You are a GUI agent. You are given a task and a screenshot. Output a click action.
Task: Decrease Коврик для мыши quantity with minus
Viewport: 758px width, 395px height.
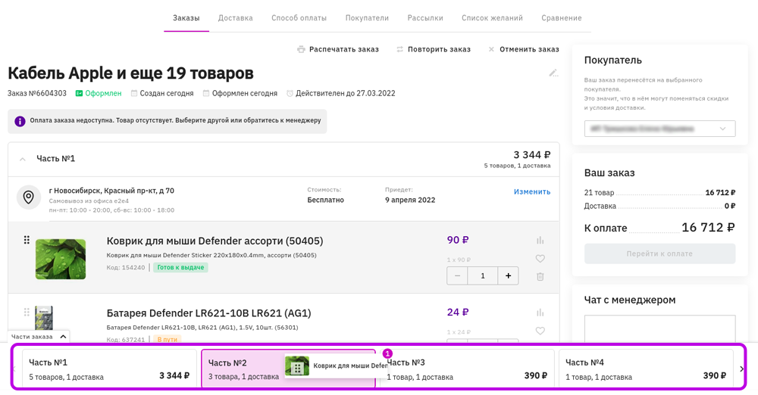[x=457, y=275]
